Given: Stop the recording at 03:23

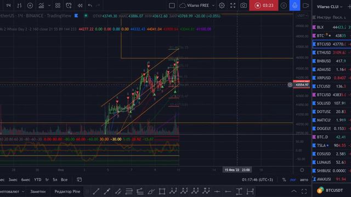Looking at the screenshot, I should pos(264,5).
